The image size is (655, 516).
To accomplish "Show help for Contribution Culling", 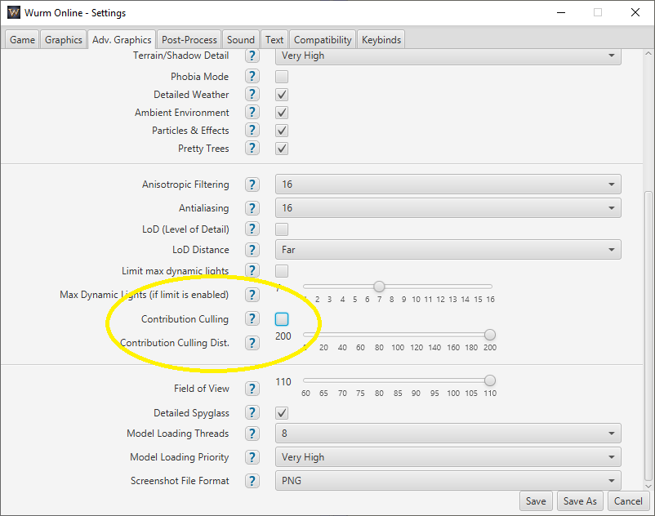I will pyautogui.click(x=252, y=319).
